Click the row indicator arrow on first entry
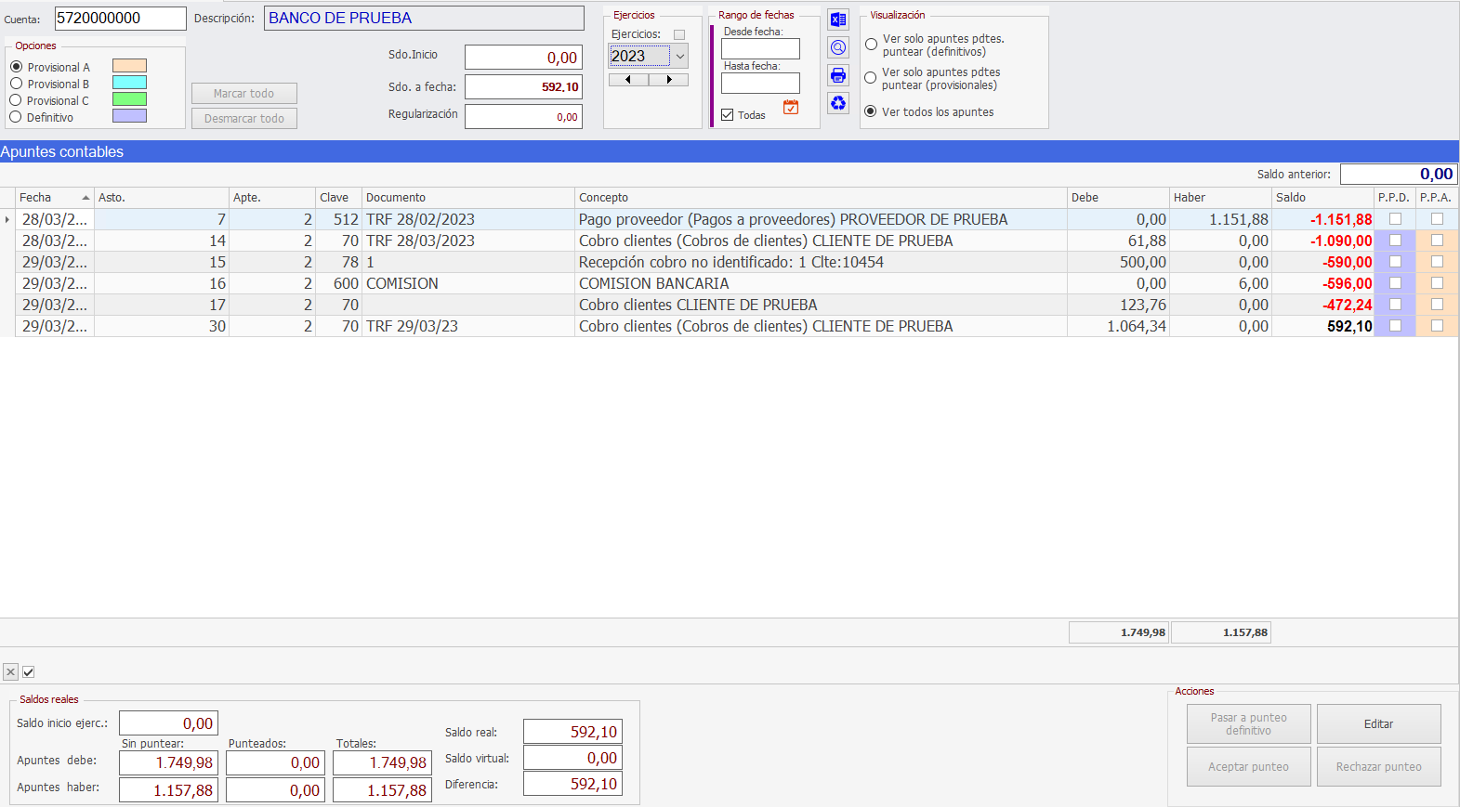The width and height of the screenshot is (1460, 807). click(7, 220)
